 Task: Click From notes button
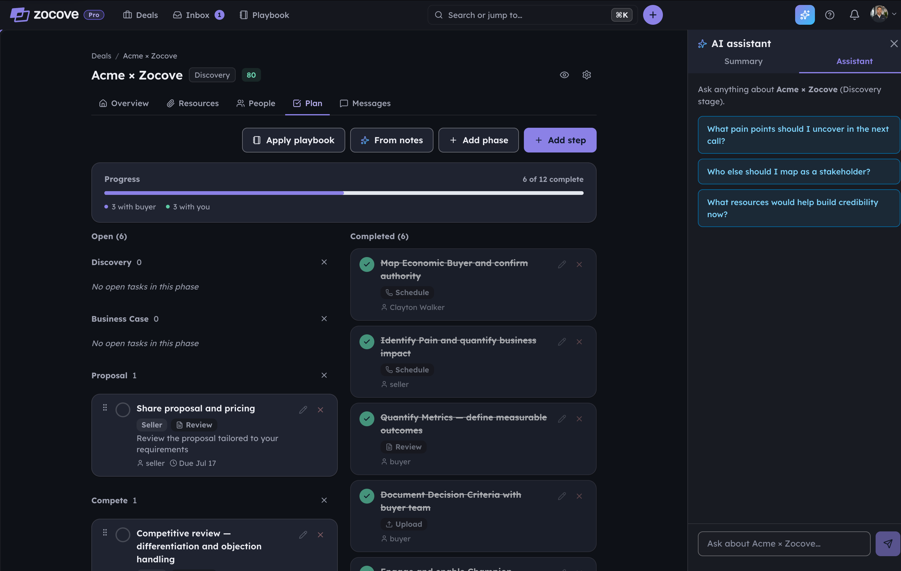pyautogui.click(x=391, y=140)
